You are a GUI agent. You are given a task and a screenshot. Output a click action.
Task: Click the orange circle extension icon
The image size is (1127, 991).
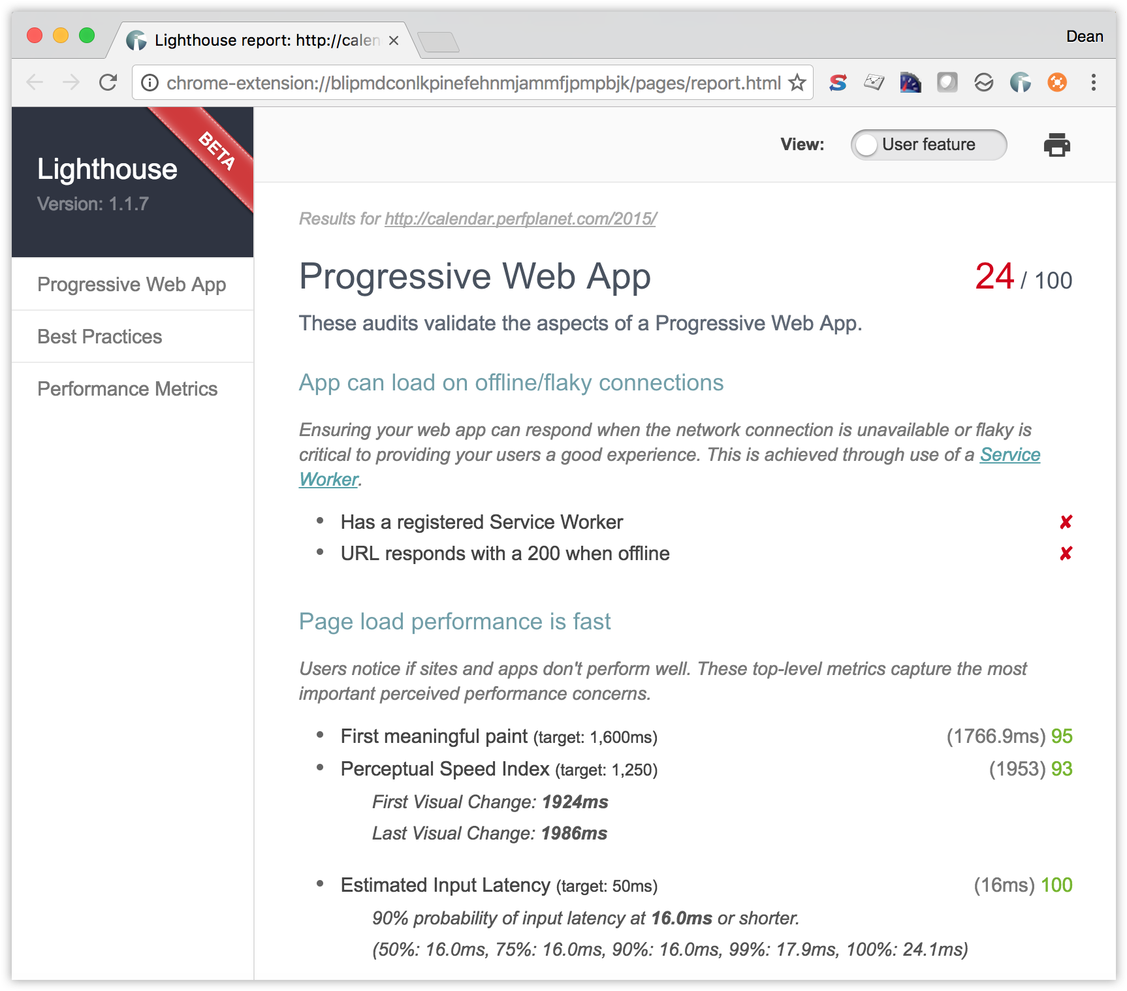[x=1057, y=83]
